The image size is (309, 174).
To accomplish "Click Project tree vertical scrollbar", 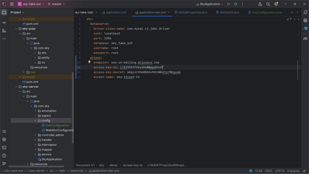I will tap(73, 107).
